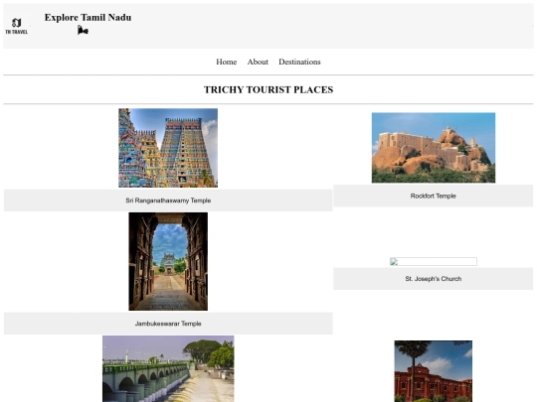Click the small icon under Explore Tamil Nadu
Screen dimensions: 537x402
[83, 30]
